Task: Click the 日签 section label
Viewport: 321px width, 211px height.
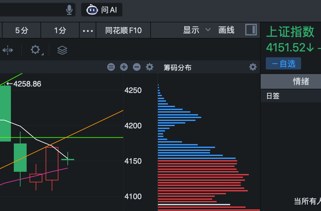Action: pos(273,96)
